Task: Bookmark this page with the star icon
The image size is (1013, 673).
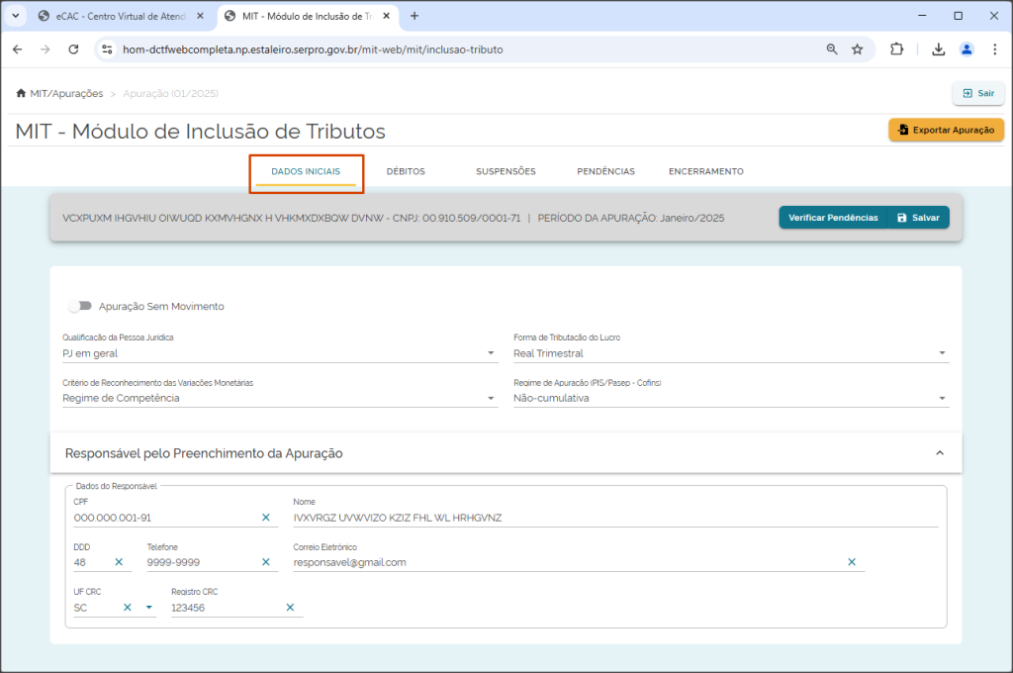Action: pos(857,49)
